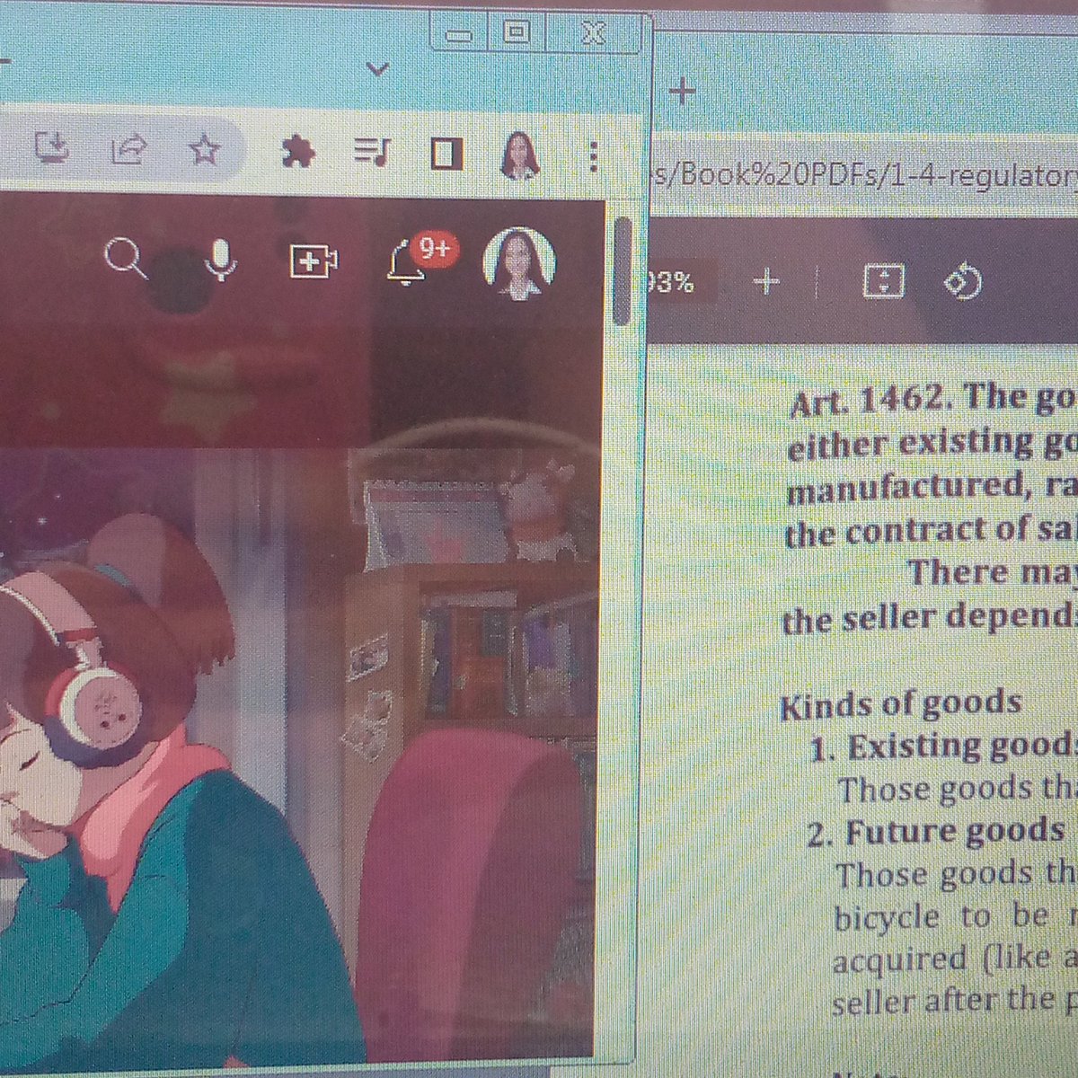Zoom in with the PDF viewer plus button
1078x1078 pixels.
(765, 283)
